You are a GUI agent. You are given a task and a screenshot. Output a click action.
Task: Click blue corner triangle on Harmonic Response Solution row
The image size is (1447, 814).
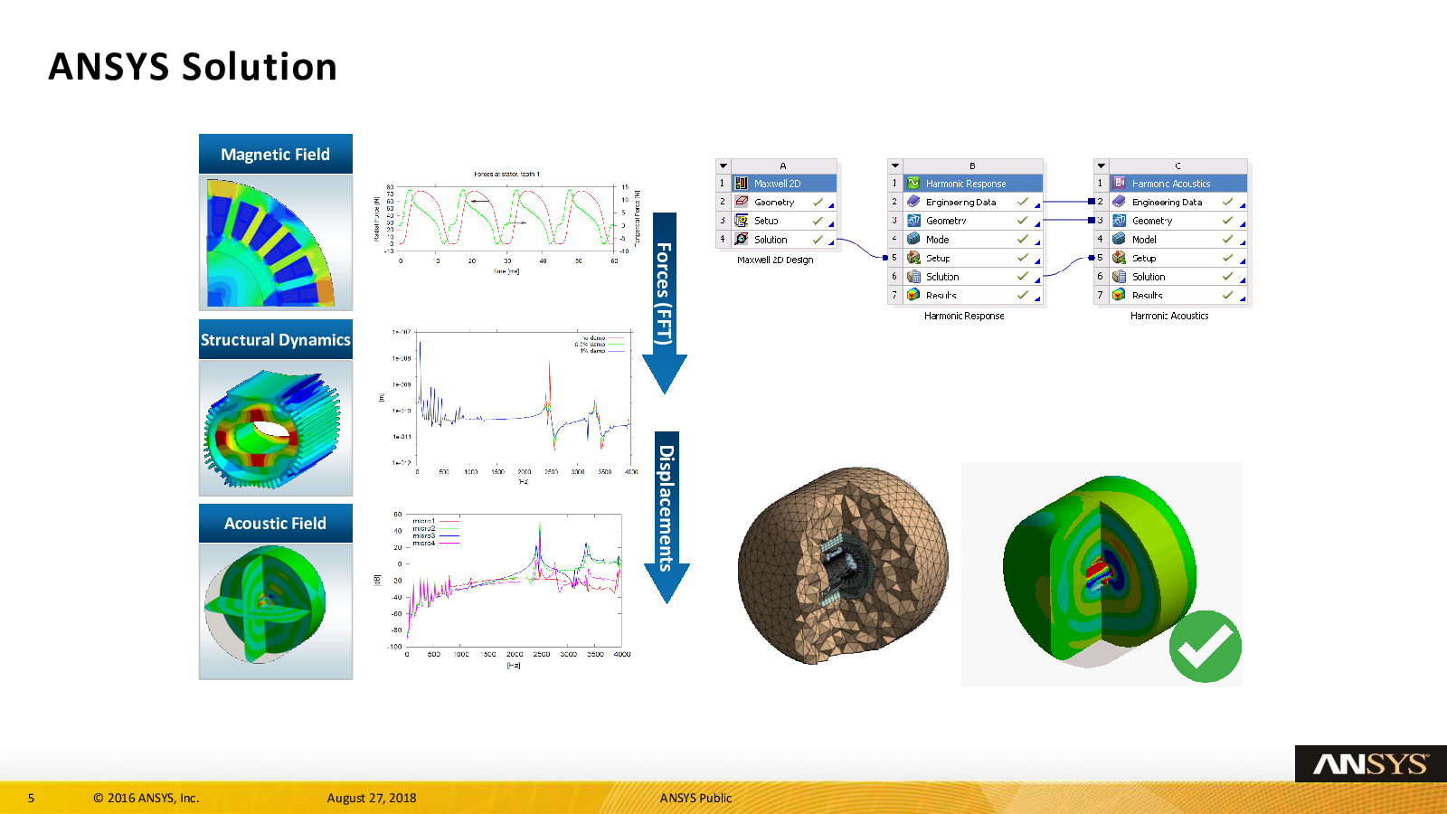1037,280
